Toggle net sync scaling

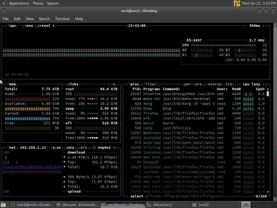[x=57, y=148]
